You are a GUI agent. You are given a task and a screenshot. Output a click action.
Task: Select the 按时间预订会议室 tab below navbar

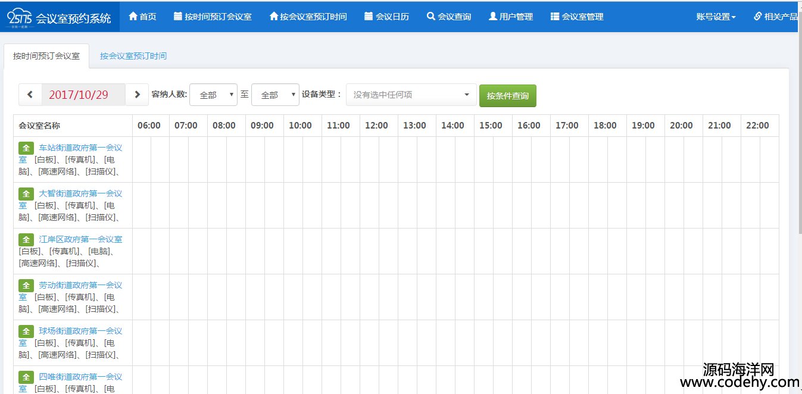tap(46, 56)
